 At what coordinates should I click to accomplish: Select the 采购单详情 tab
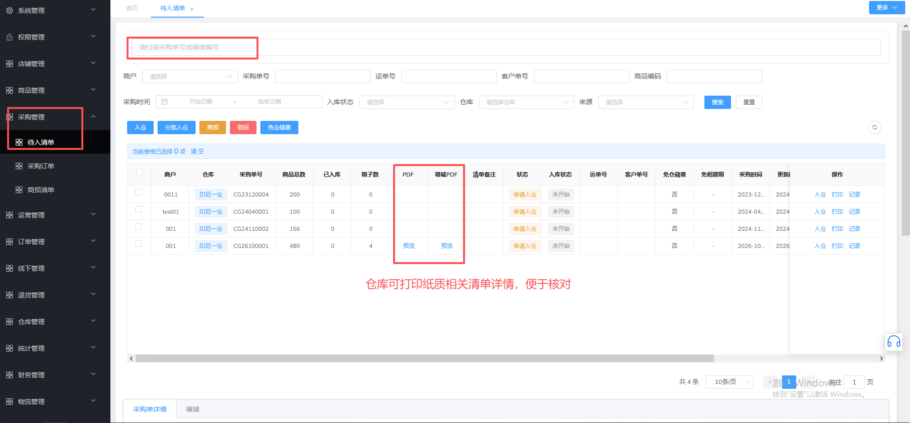click(150, 409)
